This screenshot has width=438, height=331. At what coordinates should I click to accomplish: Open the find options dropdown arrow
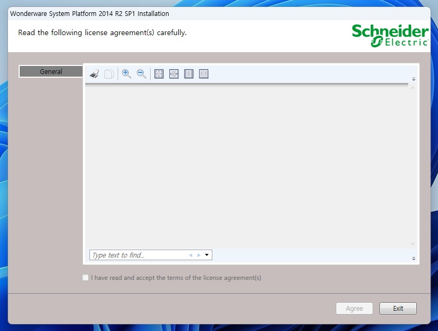point(206,255)
